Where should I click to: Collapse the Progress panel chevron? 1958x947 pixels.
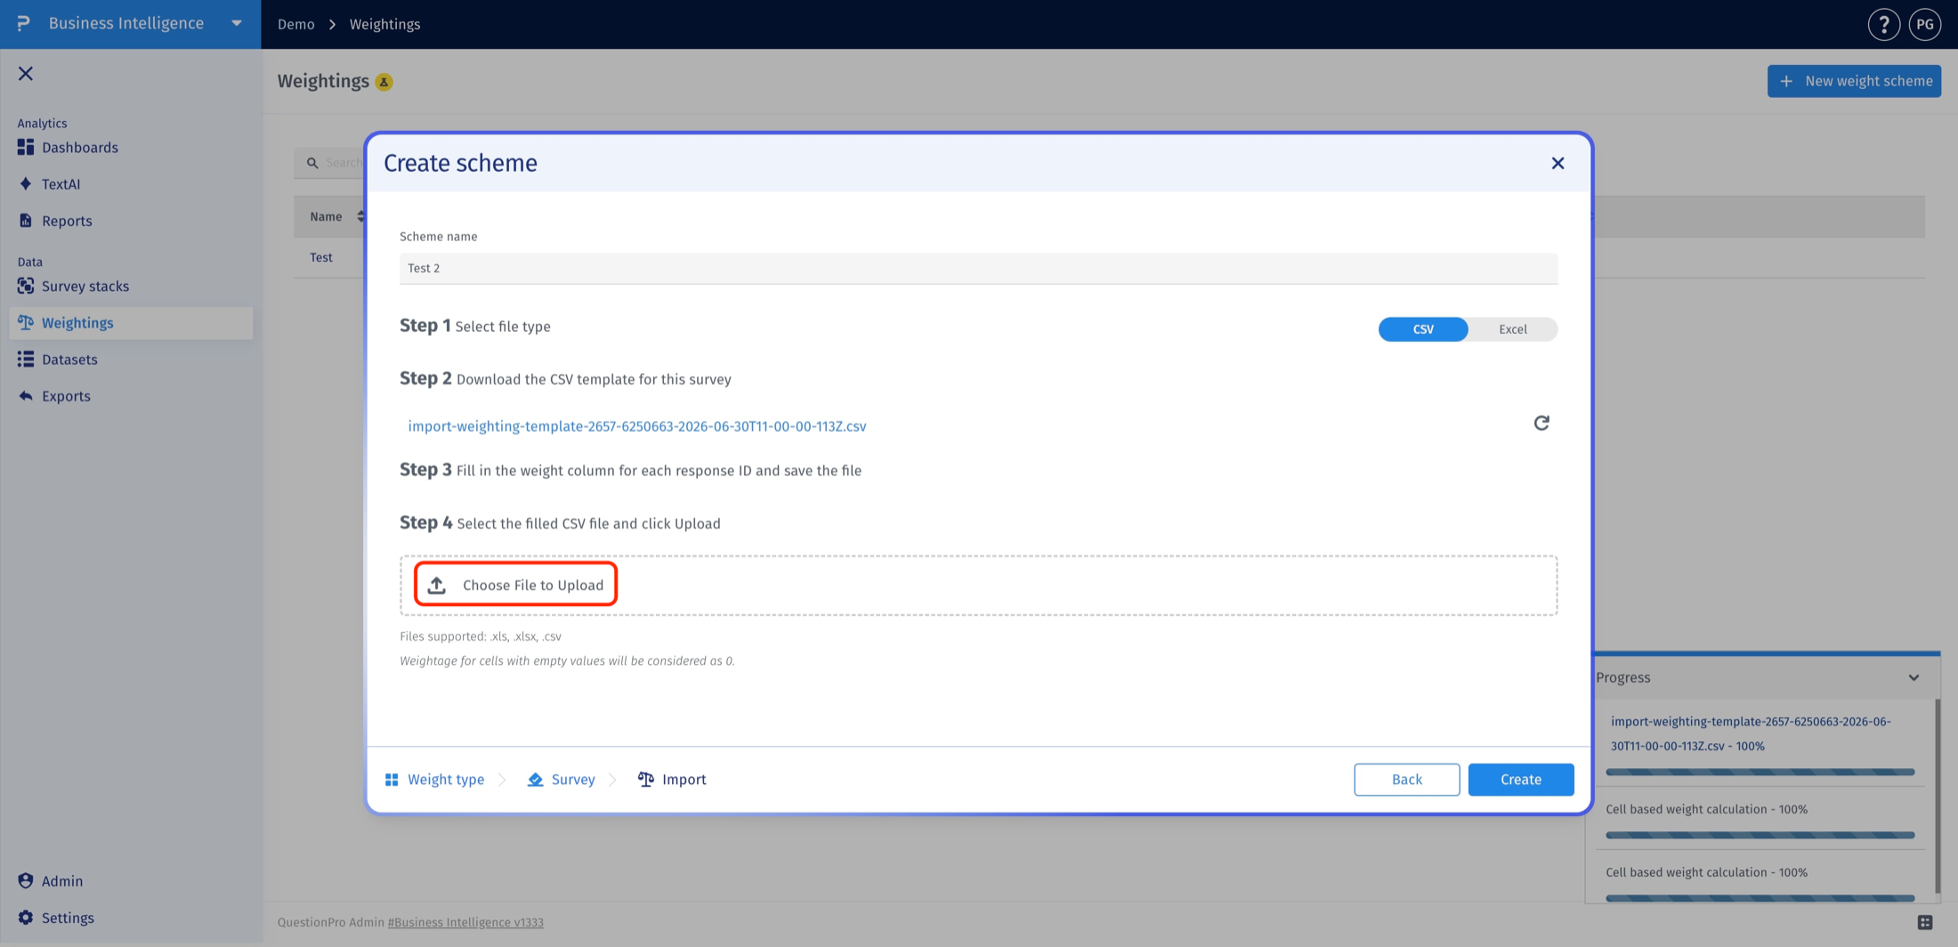click(x=1913, y=677)
